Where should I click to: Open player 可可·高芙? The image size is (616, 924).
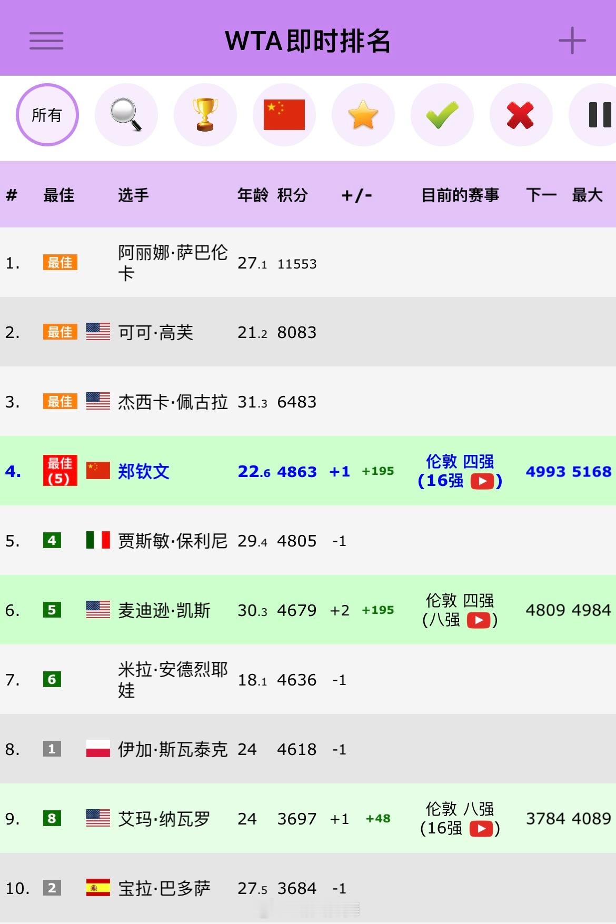click(156, 332)
